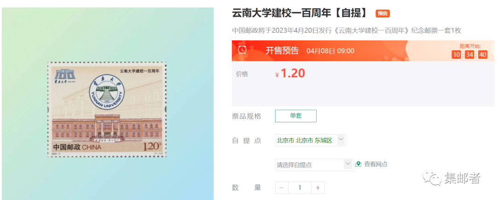Open the 北京市 东城区 pickup region dropdown

pos(310,140)
